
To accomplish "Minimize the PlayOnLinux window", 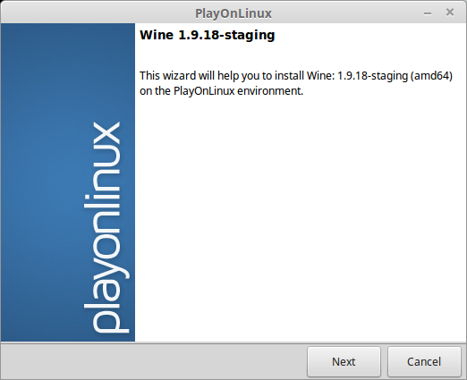I will coord(428,13).
